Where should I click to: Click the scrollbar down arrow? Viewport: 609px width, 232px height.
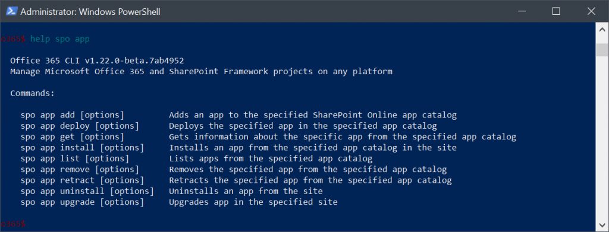602,225
